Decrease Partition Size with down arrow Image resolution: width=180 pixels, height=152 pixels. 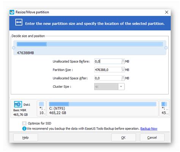pyautogui.click(x=123, y=71)
